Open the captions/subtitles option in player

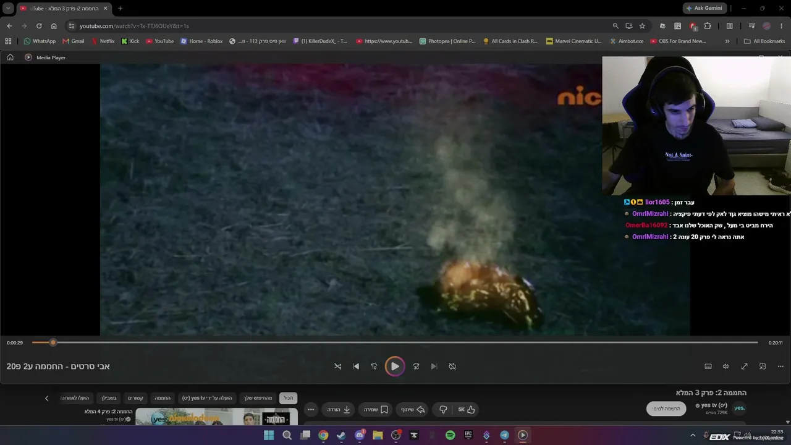click(x=708, y=367)
